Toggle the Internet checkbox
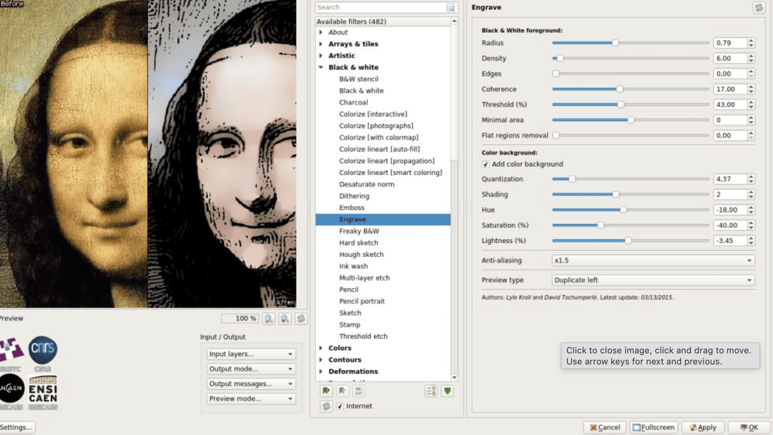 (340, 406)
